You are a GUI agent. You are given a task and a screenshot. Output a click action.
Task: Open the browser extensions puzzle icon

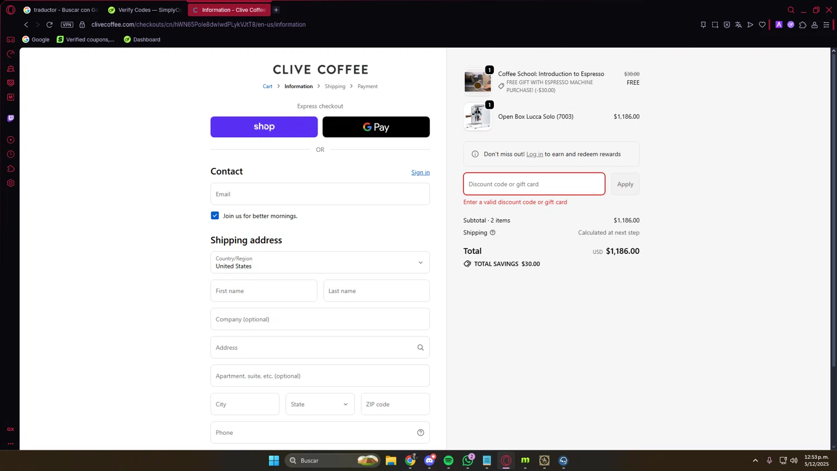click(x=802, y=25)
